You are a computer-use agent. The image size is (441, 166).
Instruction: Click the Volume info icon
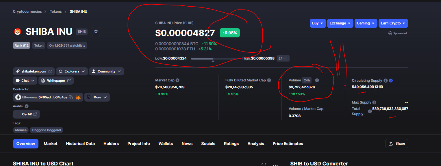click(317, 81)
